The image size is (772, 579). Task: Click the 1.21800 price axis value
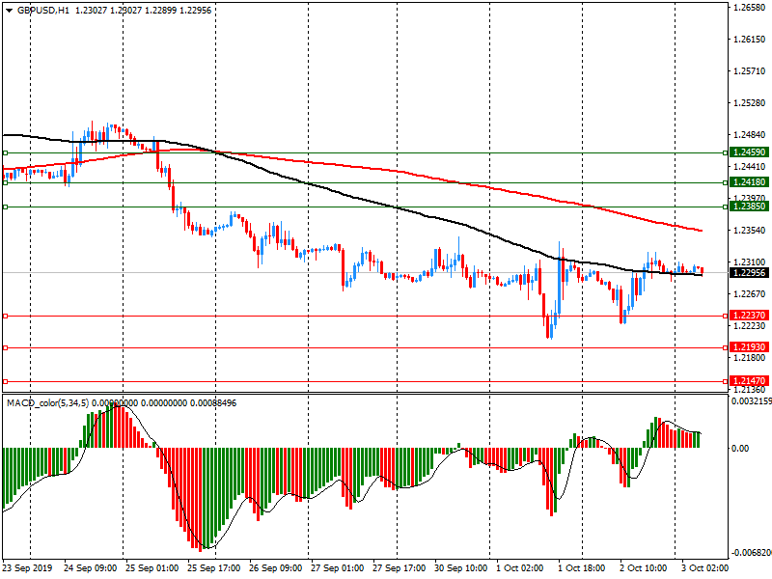750,357
